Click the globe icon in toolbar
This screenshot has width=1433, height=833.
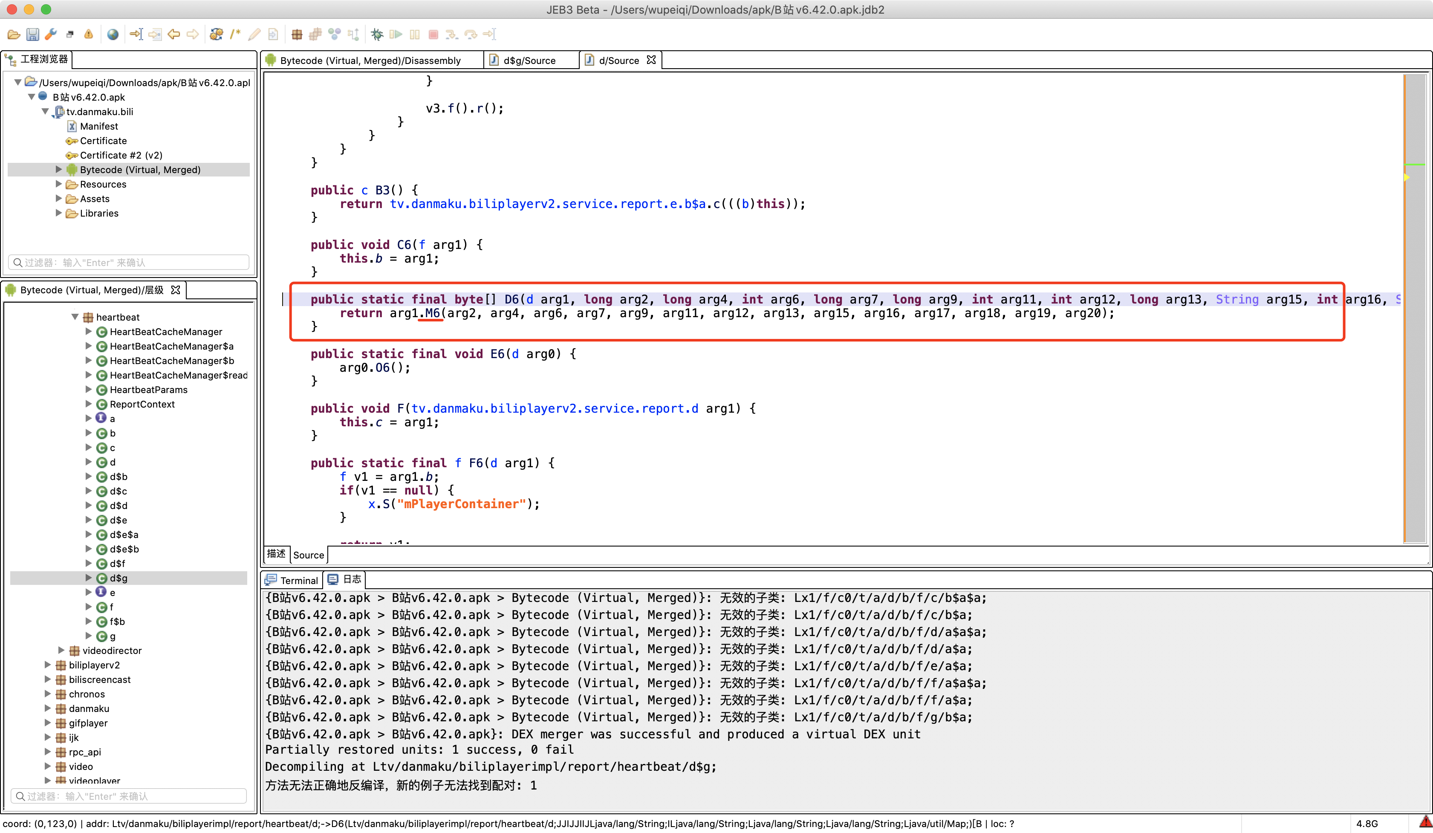pyautogui.click(x=113, y=35)
